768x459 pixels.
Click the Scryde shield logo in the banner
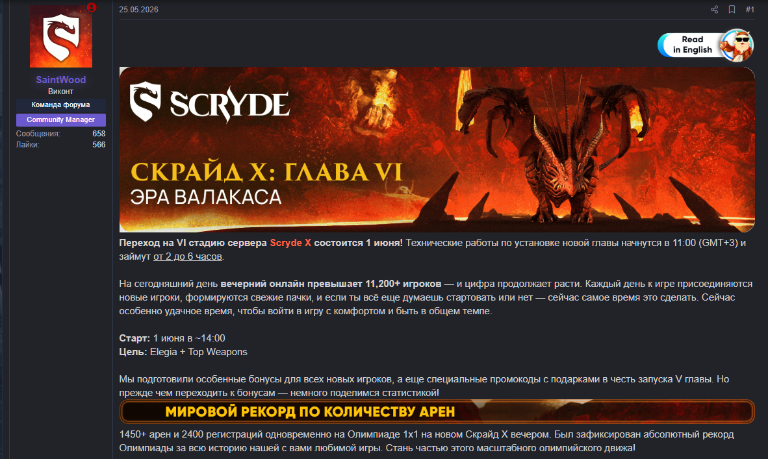[x=146, y=102]
